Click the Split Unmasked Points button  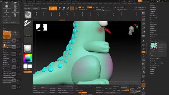tap(38, 93)
